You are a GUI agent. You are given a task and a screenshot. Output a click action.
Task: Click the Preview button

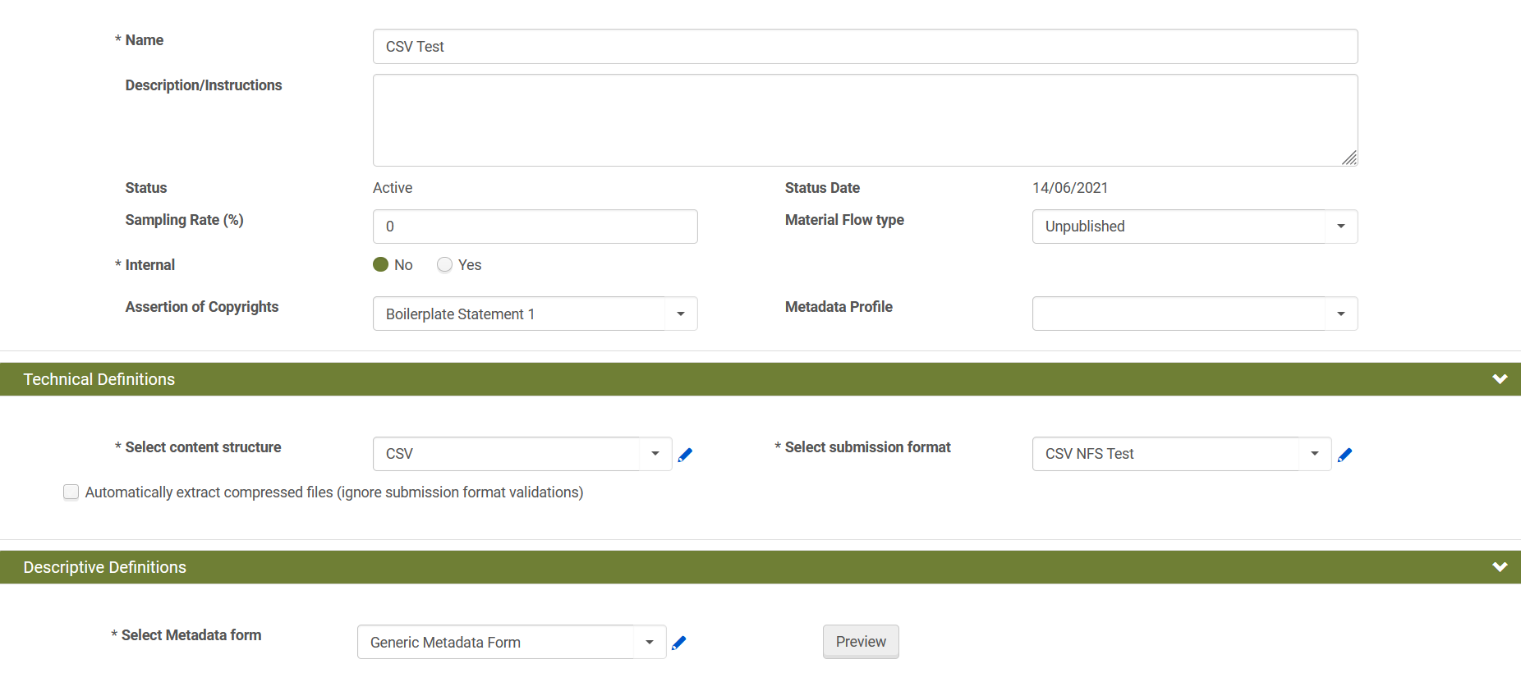860,642
